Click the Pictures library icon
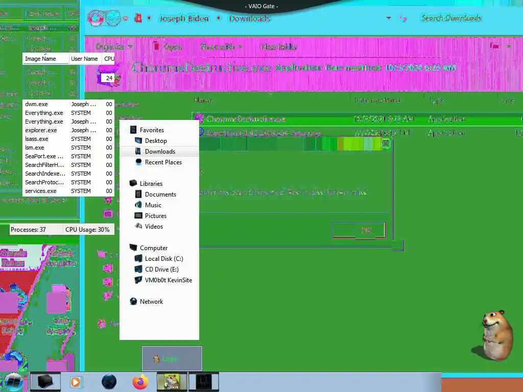This screenshot has height=392, width=523. (138, 216)
